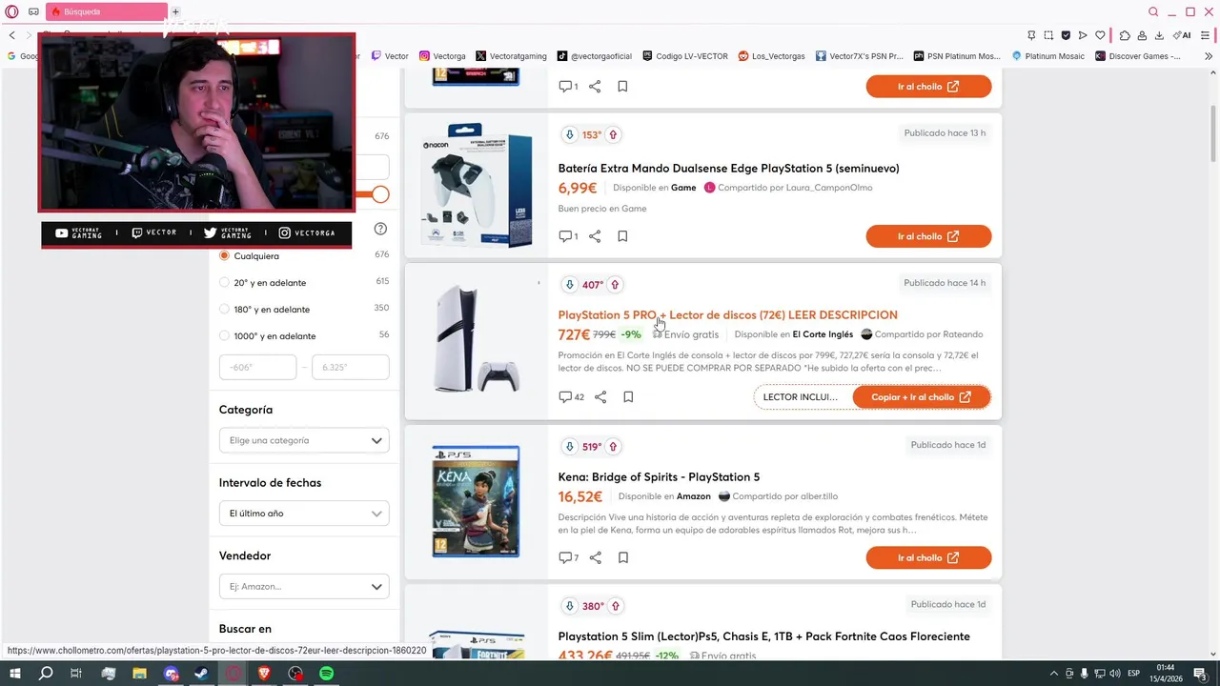
Task: Open the heart bookmarks icon in toolbar
Action: point(1100,35)
